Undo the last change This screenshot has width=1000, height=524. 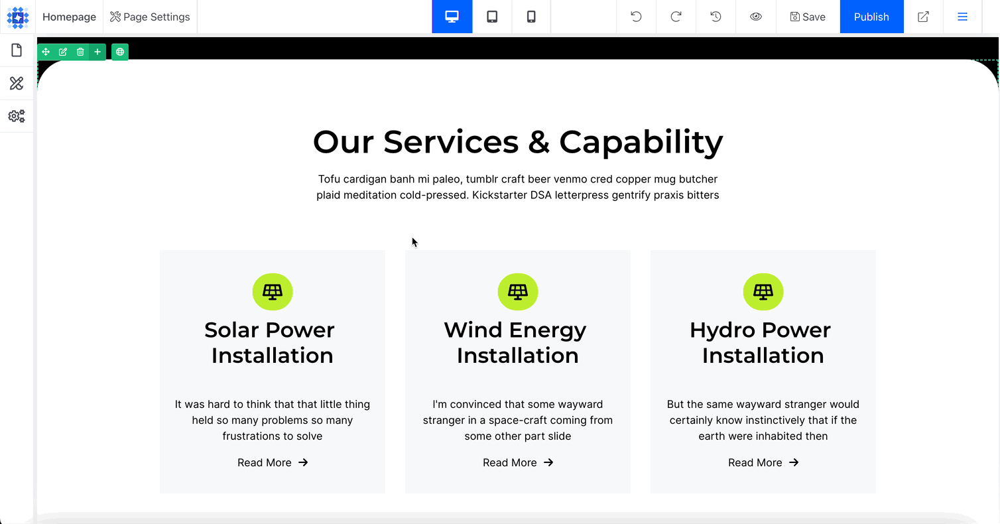636,17
